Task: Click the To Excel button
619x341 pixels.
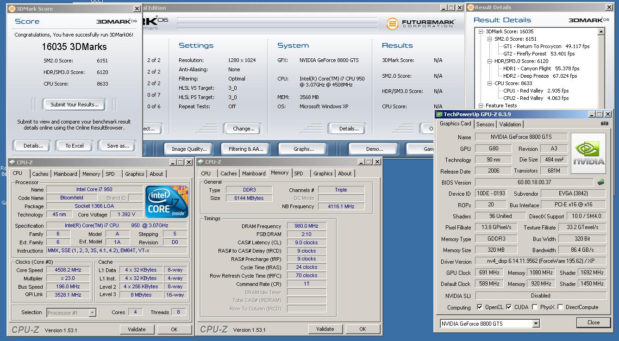Action: (x=75, y=146)
